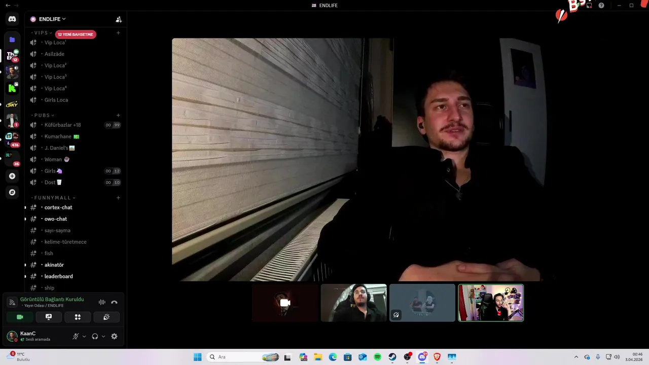Open the Discover servers compass icon
This screenshot has height=365, width=649.
(12, 192)
